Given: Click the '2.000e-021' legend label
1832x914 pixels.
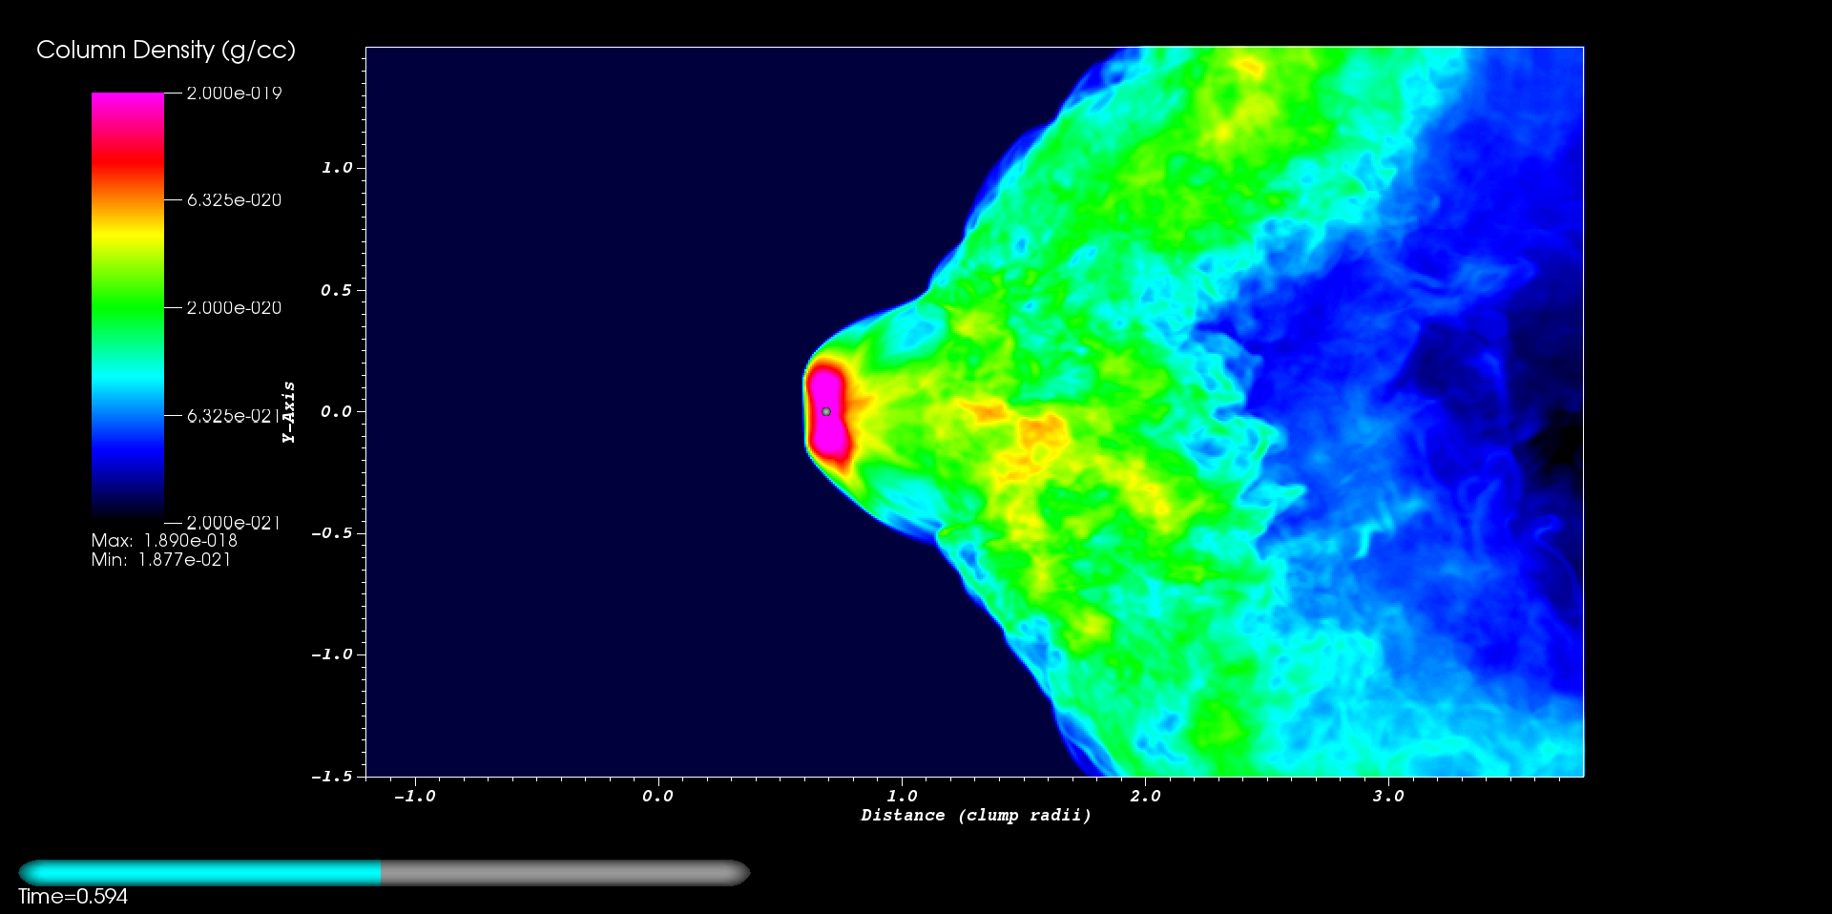Looking at the screenshot, I should 234,522.
